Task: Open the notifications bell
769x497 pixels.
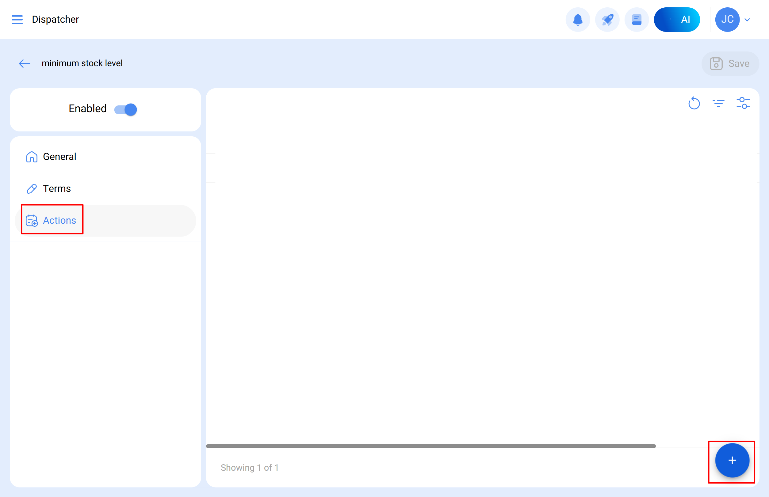Action: point(577,20)
